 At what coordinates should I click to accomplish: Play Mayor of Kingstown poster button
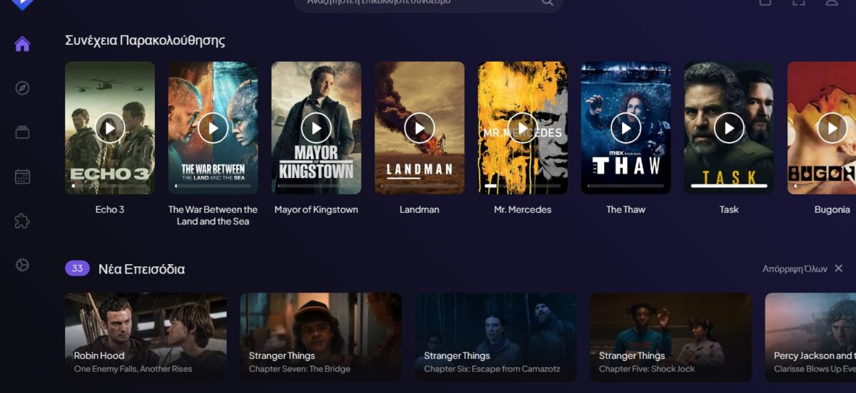coord(316,128)
